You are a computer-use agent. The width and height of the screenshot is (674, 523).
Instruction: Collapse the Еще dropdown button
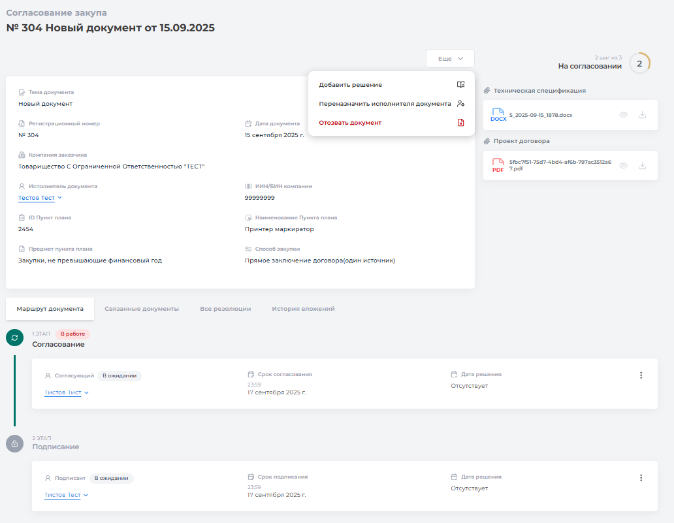click(x=450, y=59)
